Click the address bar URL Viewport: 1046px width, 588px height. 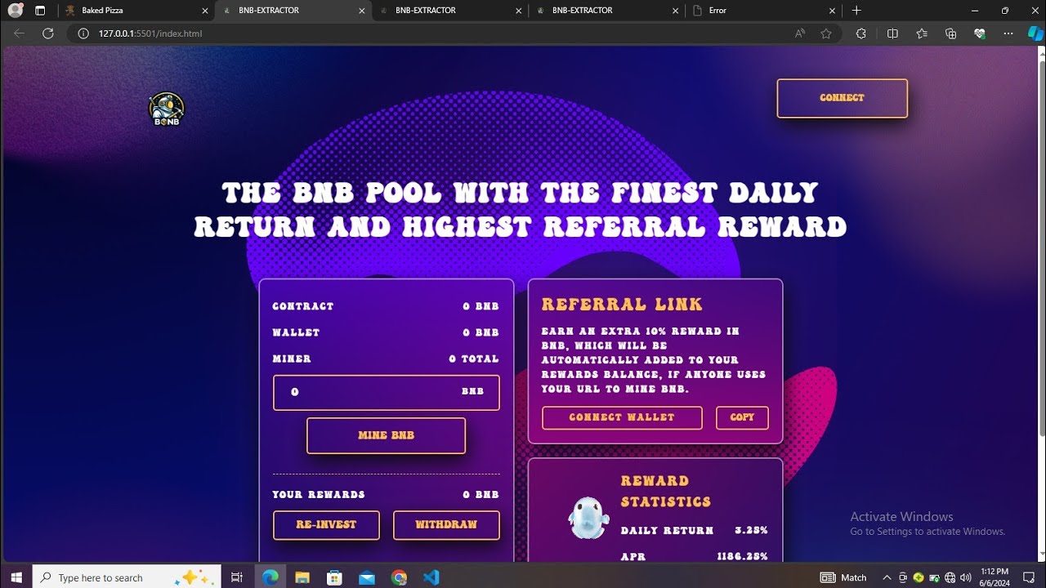coord(150,33)
